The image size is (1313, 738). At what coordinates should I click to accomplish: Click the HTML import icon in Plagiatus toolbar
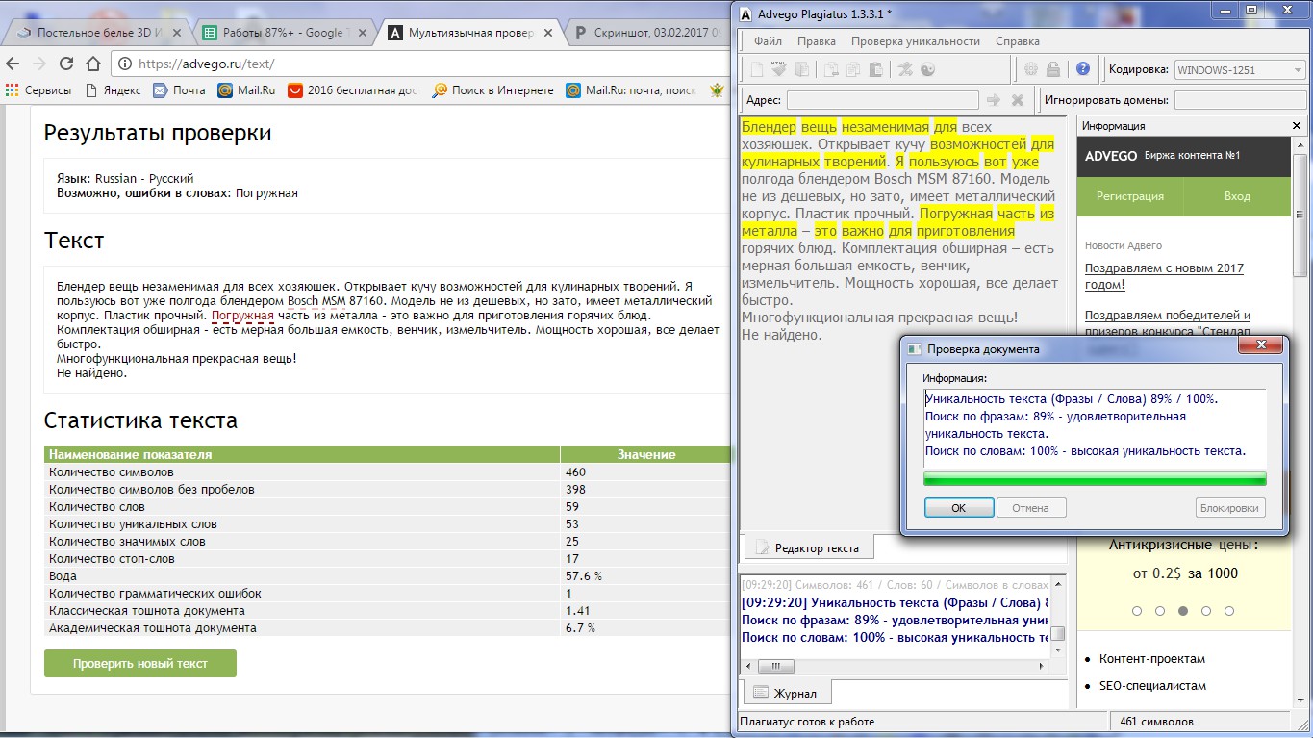(x=779, y=69)
